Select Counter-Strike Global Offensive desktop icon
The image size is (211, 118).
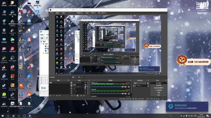pos(12,87)
